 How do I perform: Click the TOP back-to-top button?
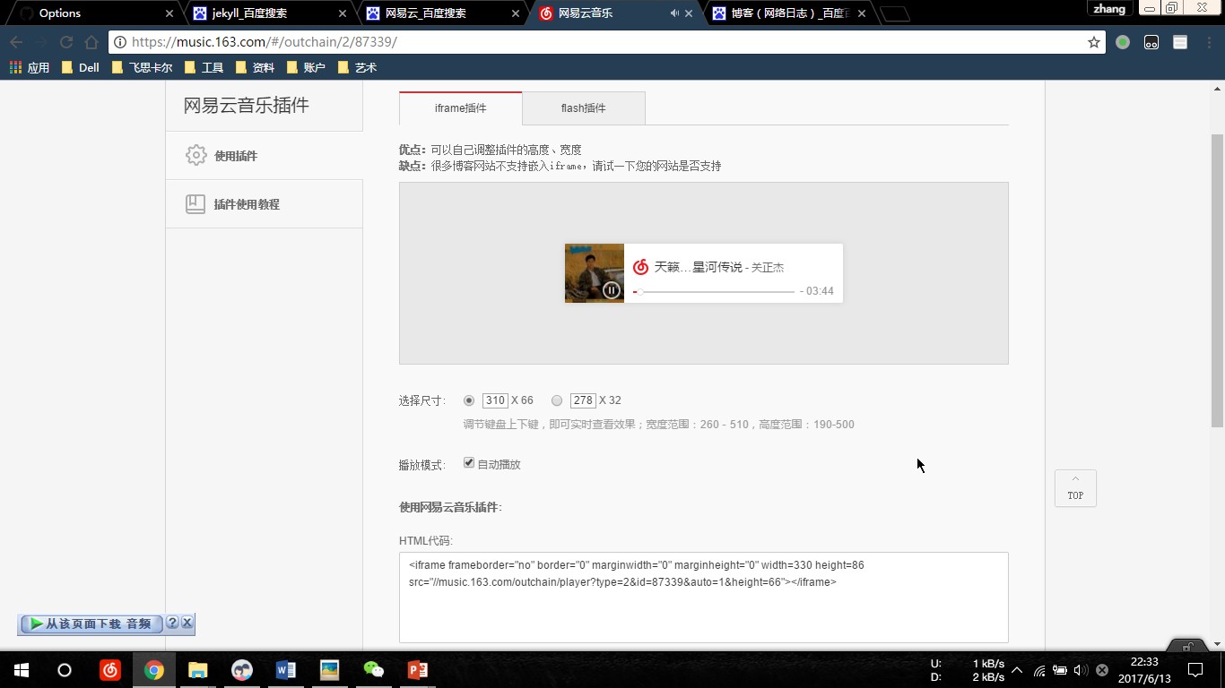point(1075,488)
